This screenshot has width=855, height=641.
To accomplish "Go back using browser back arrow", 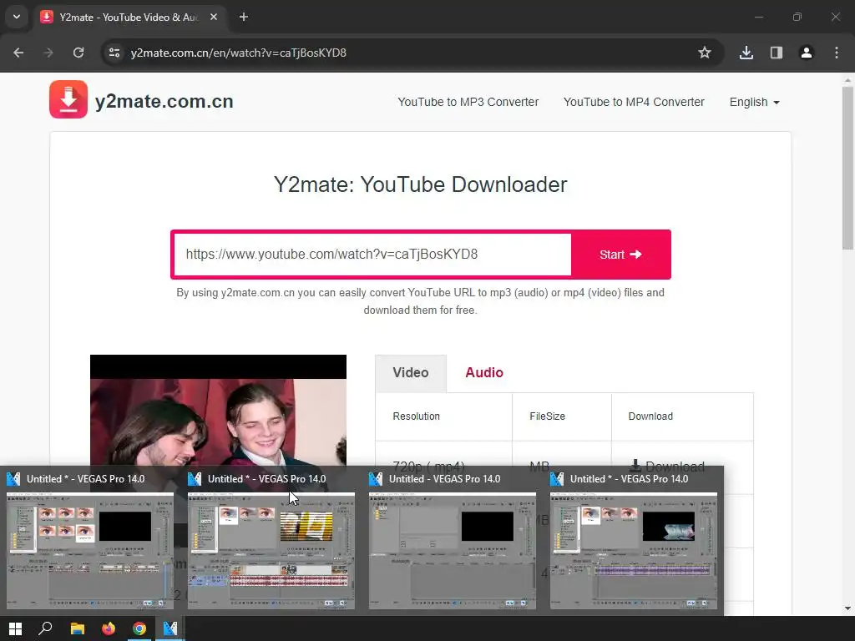I will [x=18, y=53].
